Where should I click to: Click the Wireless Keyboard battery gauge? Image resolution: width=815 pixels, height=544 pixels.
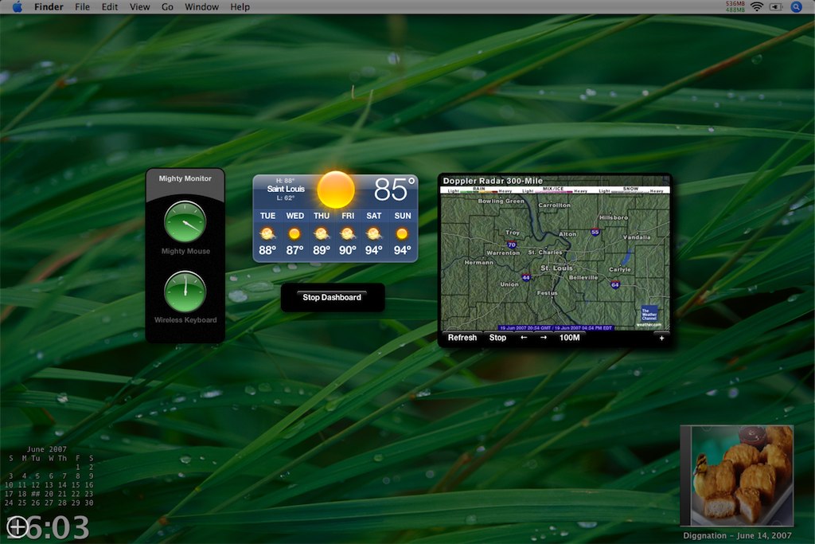click(185, 292)
